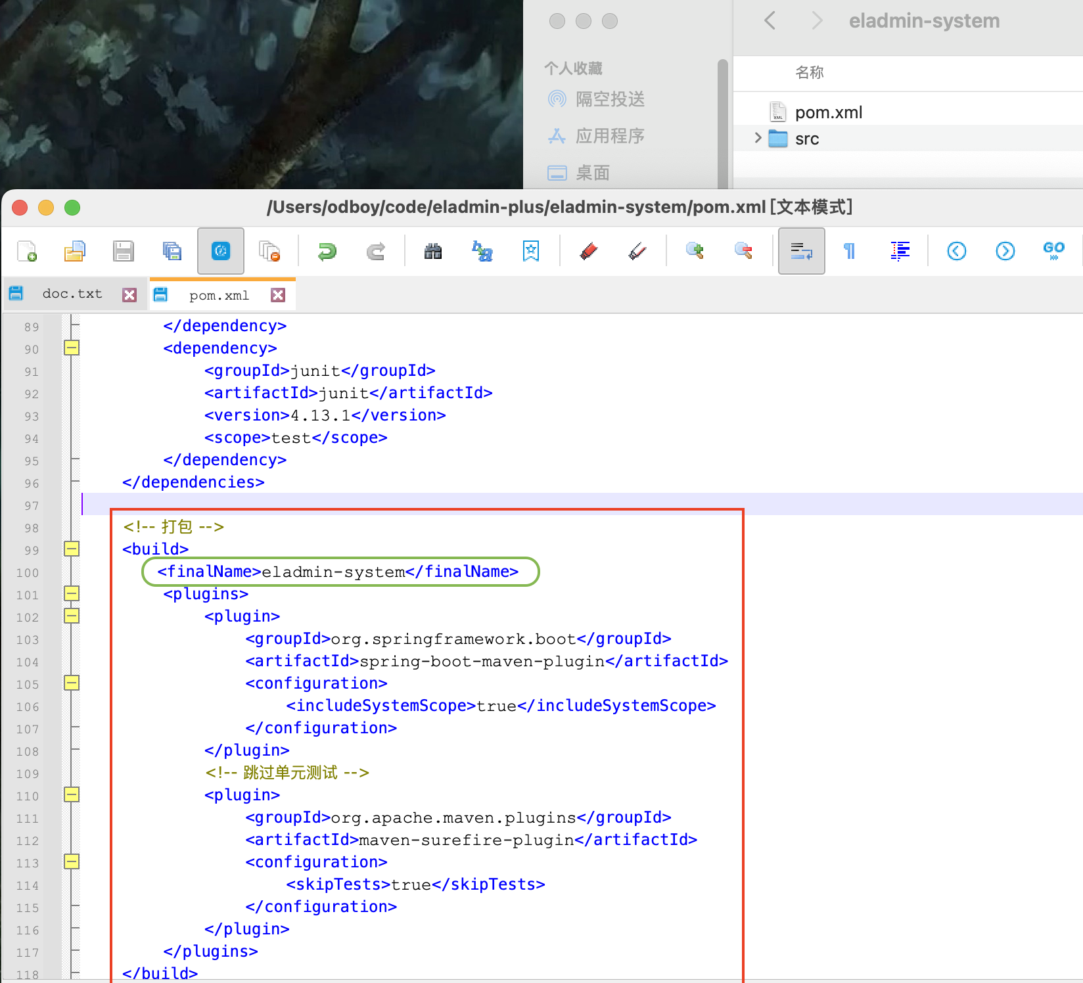Click the New File toolbar icon

pyautogui.click(x=27, y=251)
